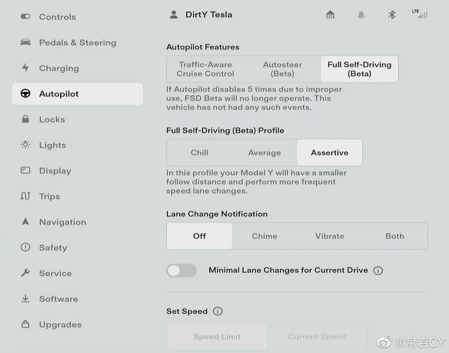
Task: Click the Trips route icon
Action: point(26,196)
